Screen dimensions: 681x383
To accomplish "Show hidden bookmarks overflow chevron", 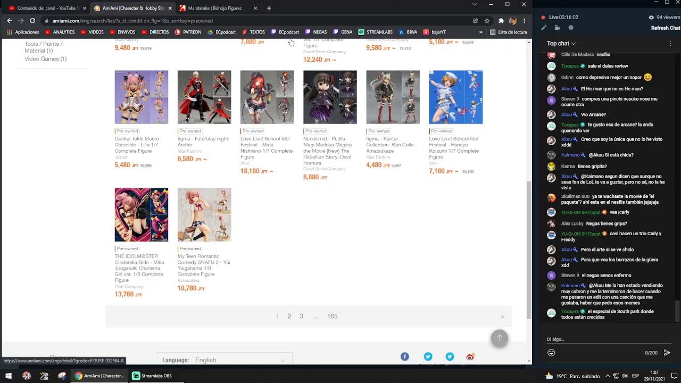I will (481, 32).
